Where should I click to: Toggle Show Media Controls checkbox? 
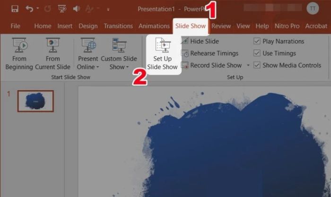tap(257, 65)
